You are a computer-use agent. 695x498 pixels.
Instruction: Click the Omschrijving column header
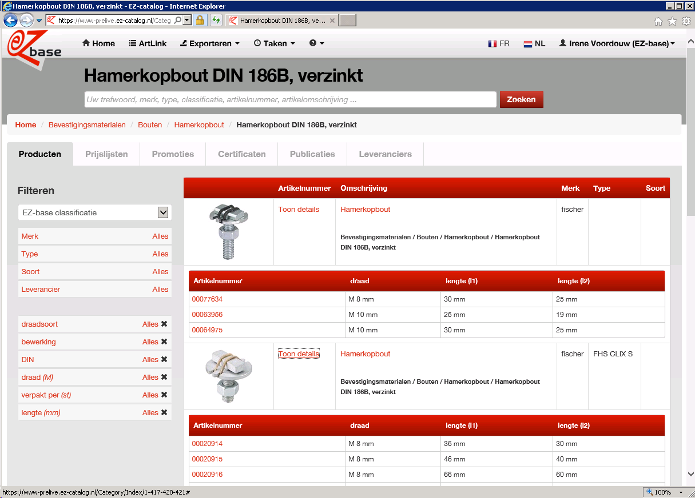pyautogui.click(x=364, y=188)
